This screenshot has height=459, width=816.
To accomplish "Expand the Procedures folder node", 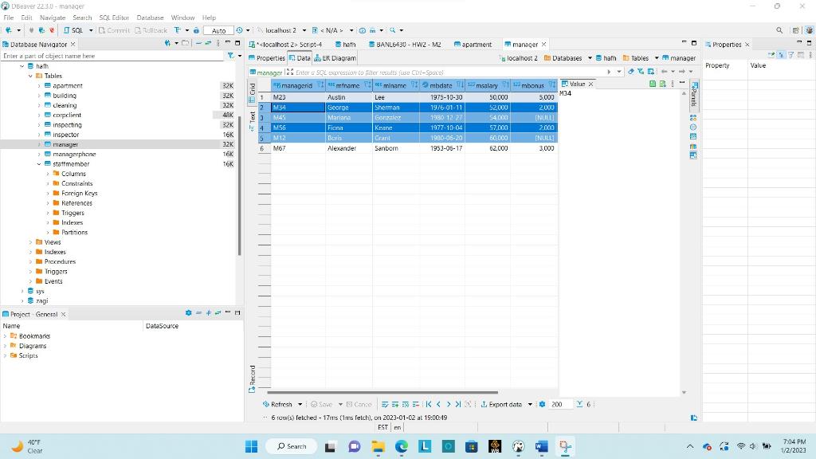I will pyautogui.click(x=30, y=261).
